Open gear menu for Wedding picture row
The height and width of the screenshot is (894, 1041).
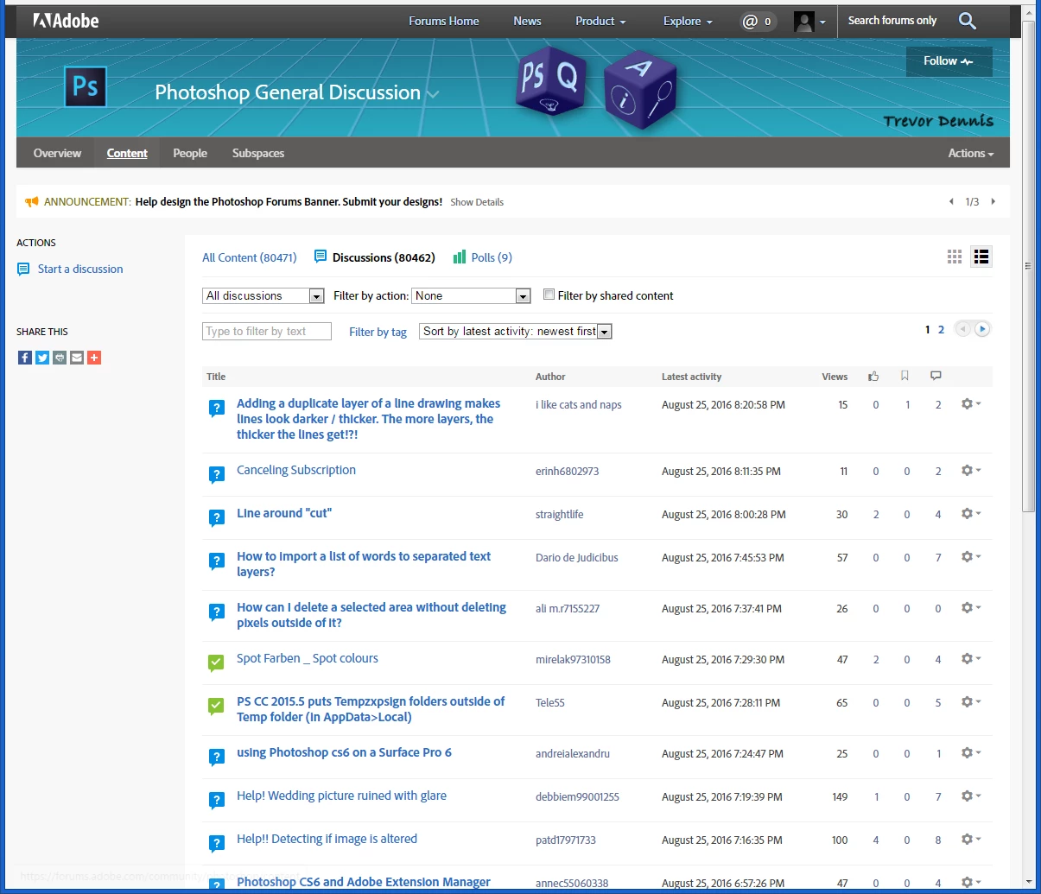point(971,796)
